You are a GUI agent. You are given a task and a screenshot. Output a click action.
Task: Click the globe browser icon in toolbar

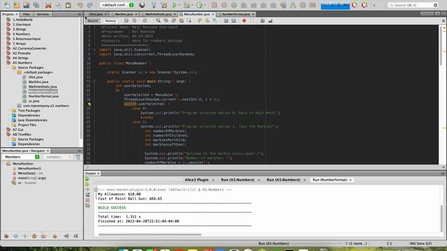[x=142, y=5]
